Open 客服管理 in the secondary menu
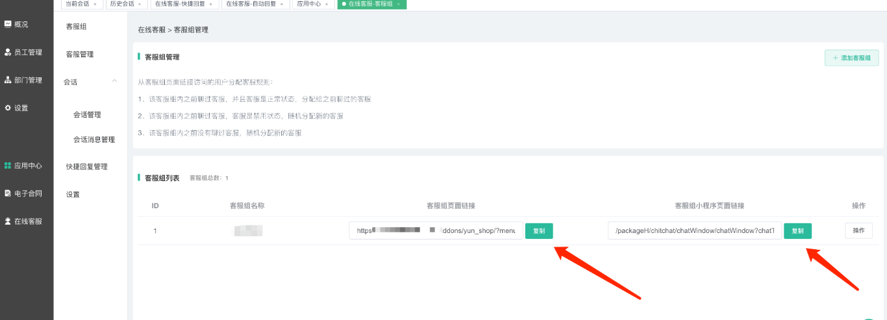The width and height of the screenshot is (887, 320). [80, 55]
